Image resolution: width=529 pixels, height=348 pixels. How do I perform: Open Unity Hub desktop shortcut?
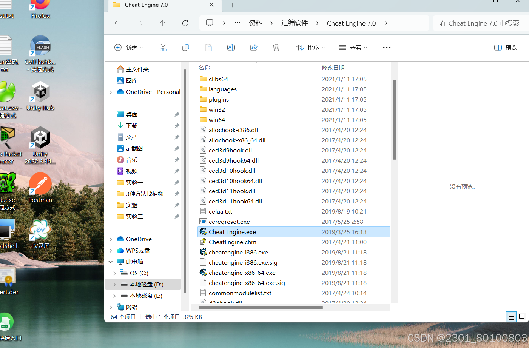tap(40, 97)
